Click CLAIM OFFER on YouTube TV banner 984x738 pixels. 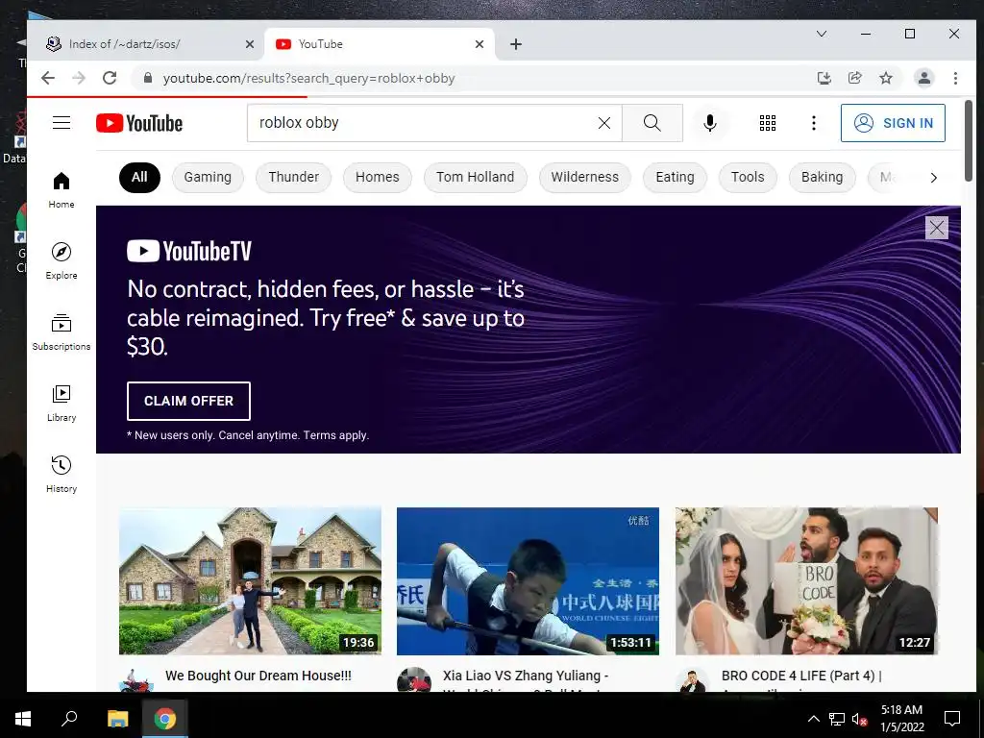coord(188,401)
